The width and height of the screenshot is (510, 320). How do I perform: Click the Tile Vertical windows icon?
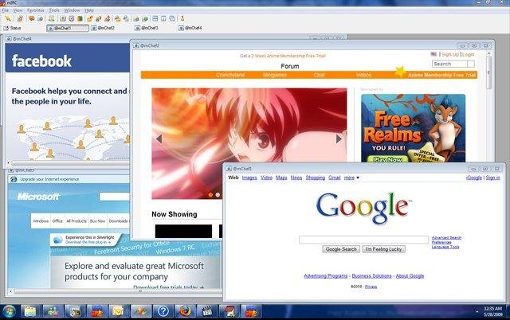pos(163,18)
